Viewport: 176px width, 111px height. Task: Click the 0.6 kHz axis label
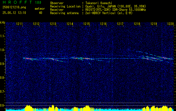coord(2,105)
